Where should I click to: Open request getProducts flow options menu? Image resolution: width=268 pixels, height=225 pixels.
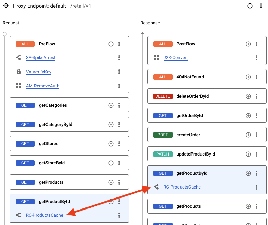(119, 182)
